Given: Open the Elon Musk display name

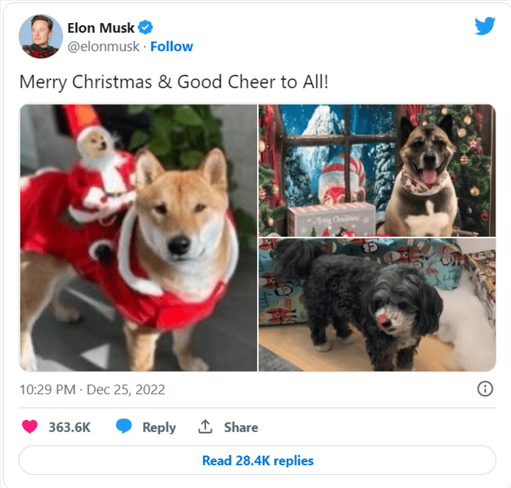Looking at the screenshot, I should [x=101, y=28].
